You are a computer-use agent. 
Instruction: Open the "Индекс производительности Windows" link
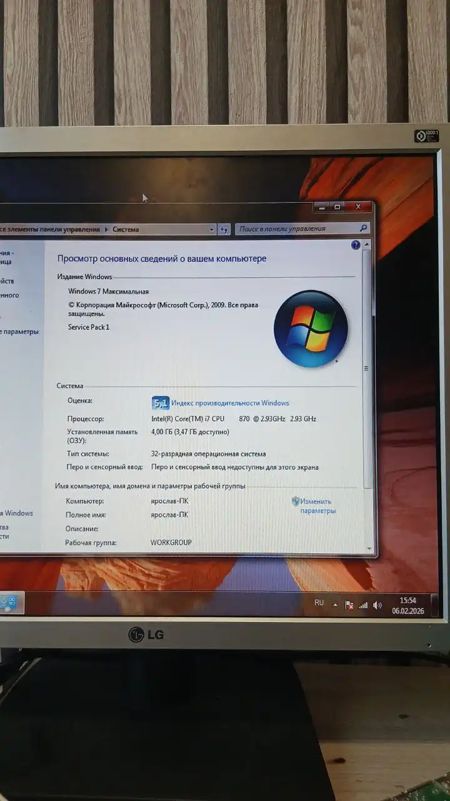click(230, 404)
